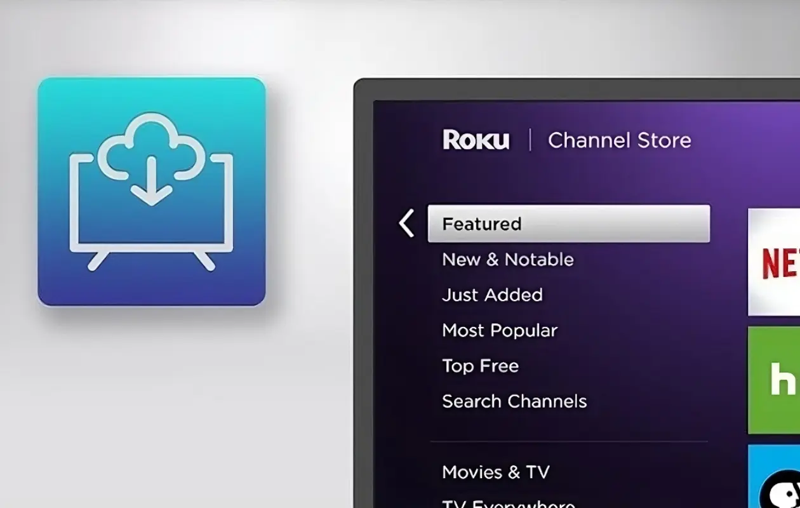The width and height of the screenshot is (800, 508).
Task: Select Most Popular channels
Action: 500,331
